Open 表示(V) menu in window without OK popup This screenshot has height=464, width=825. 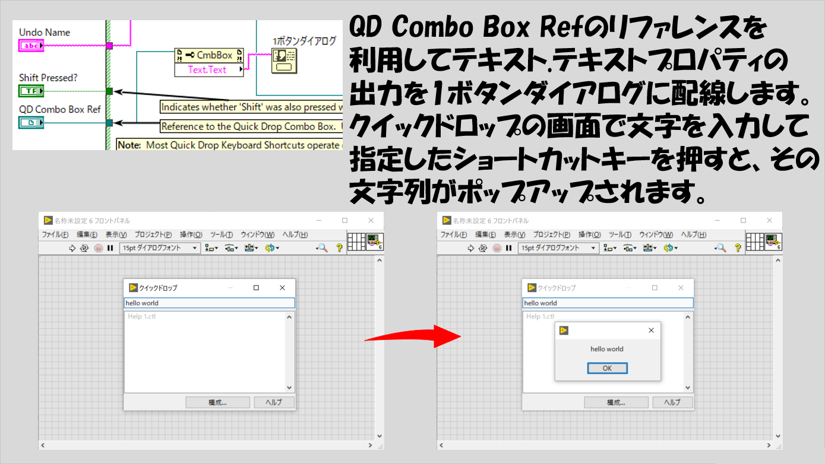116,235
